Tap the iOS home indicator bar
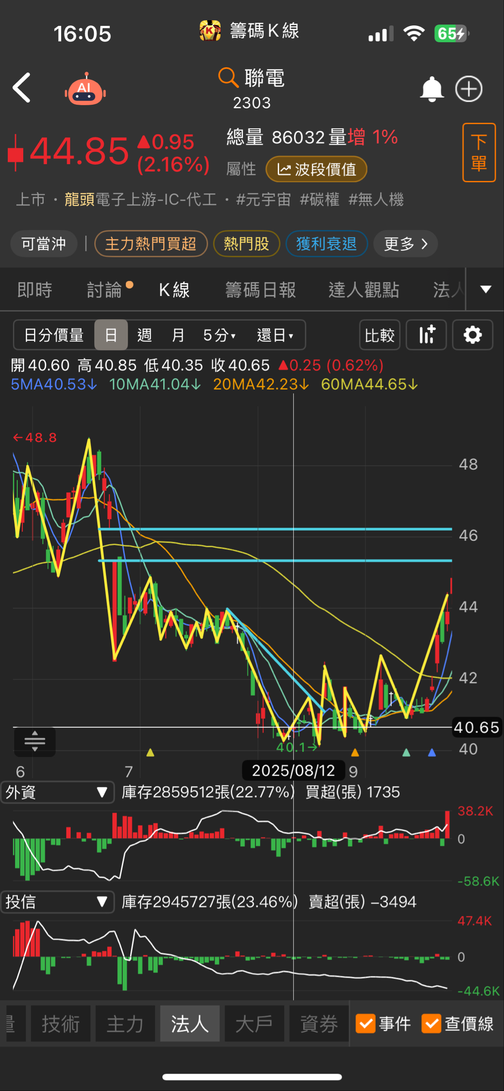Image resolution: width=504 pixels, height=1091 pixels. pos(252,1077)
